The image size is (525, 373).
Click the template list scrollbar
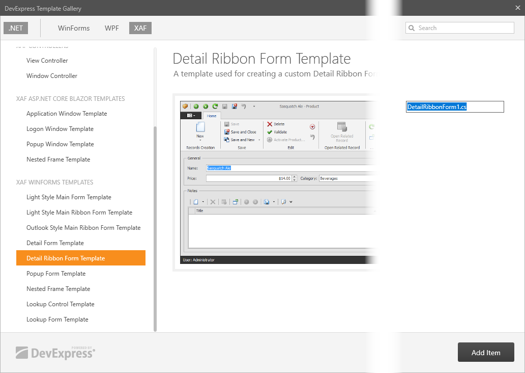[155, 228]
